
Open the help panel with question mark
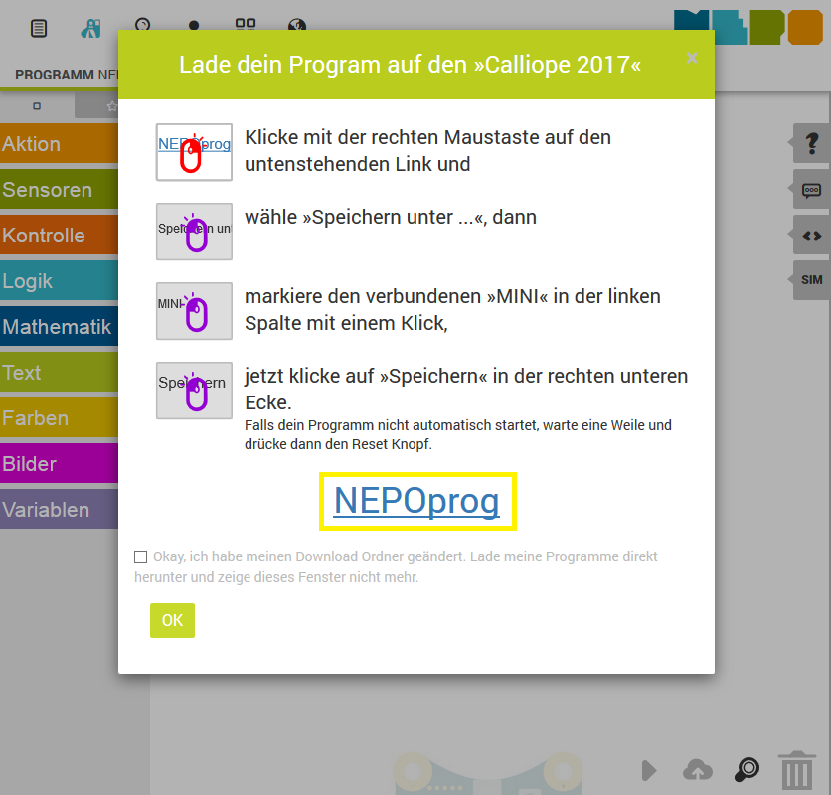tap(811, 144)
